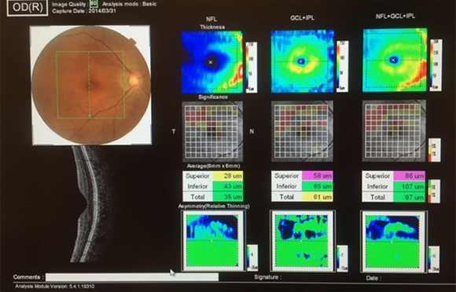Click the OD(R) eye label box

pos(28,7)
